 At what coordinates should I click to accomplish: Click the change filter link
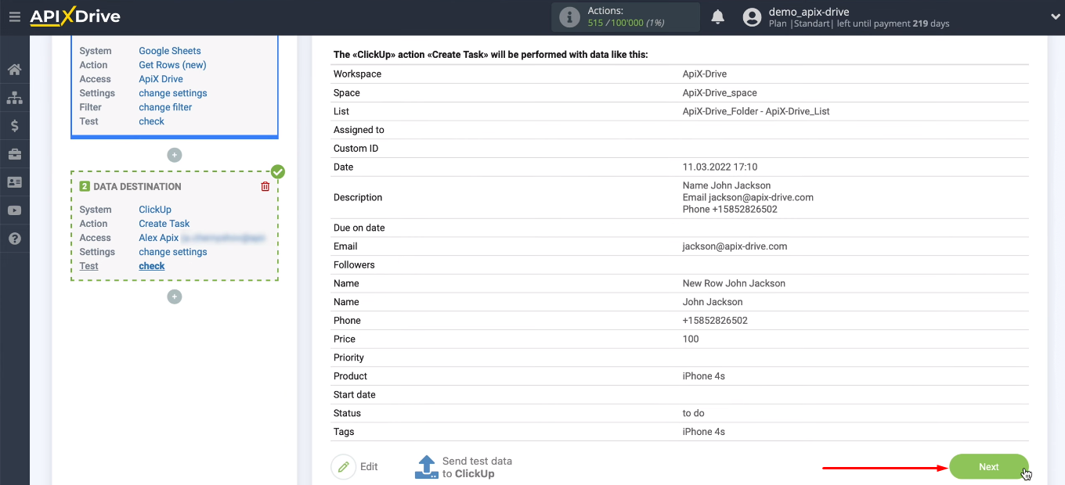165,107
